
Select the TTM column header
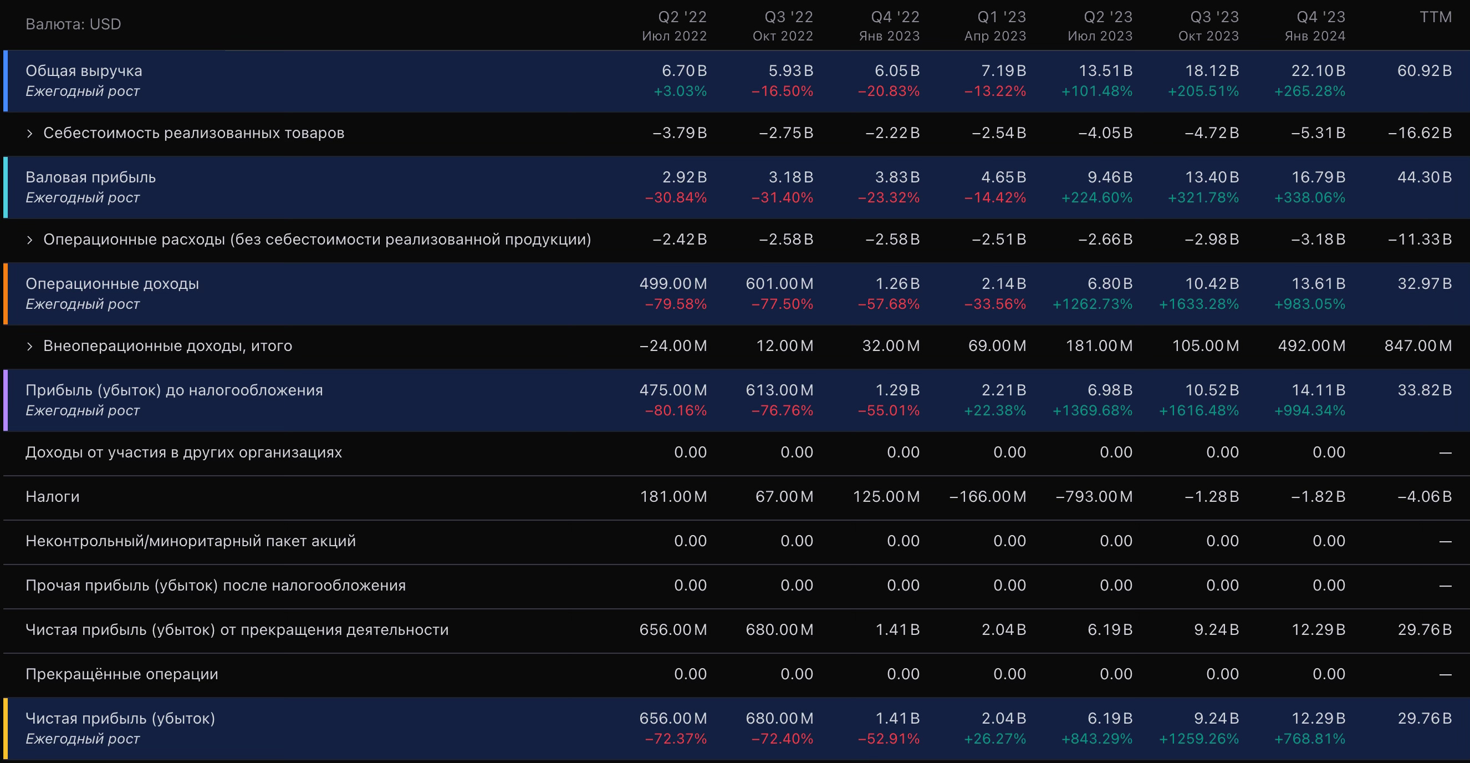click(1435, 17)
